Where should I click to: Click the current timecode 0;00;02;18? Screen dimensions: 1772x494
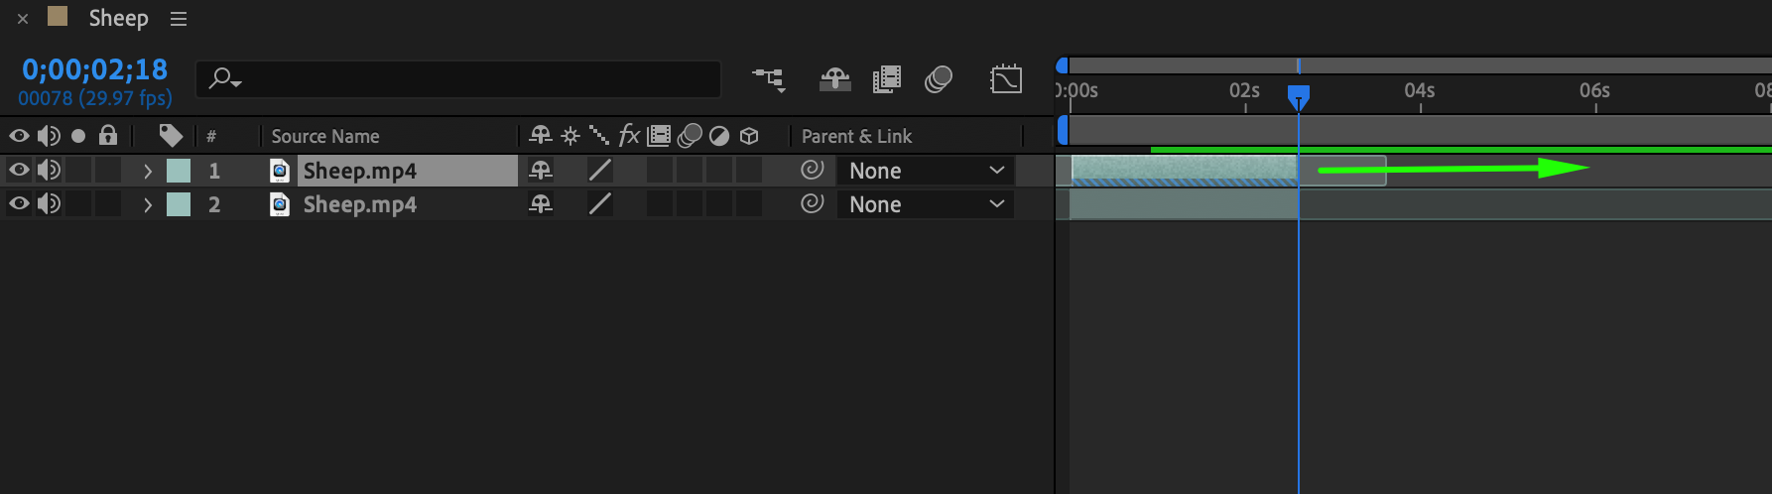[x=94, y=69]
